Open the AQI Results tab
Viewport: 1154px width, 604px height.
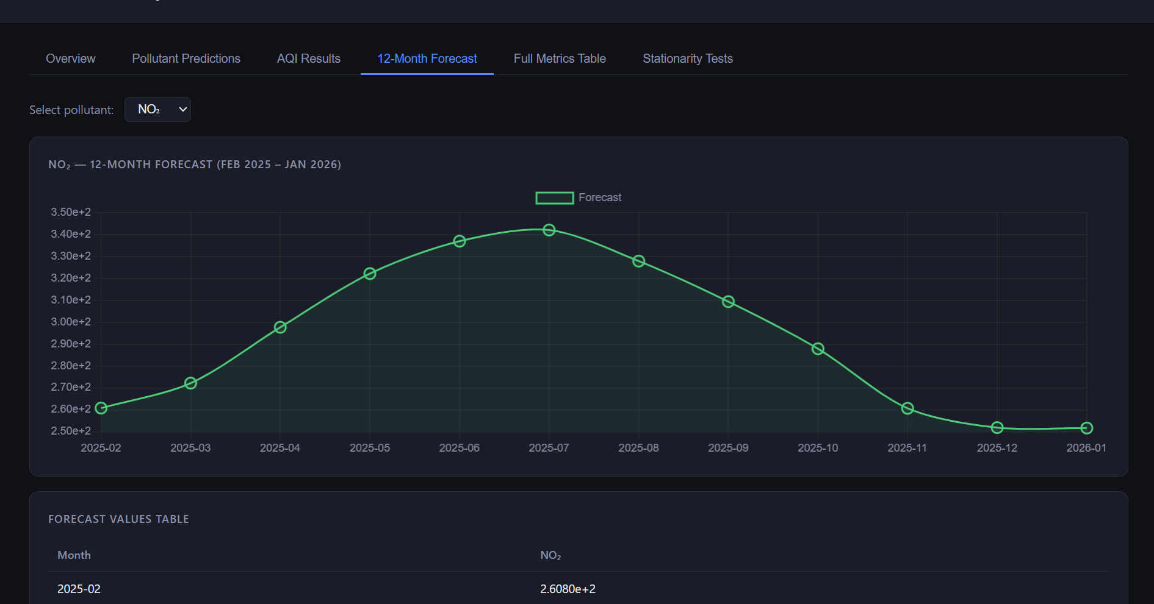(x=309, y=59)
